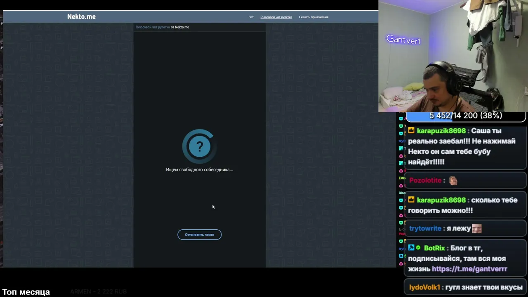Click the crown badge beside сколько тебе говорить message
Viewport: 528px width, 297px height.
[411, 200]
